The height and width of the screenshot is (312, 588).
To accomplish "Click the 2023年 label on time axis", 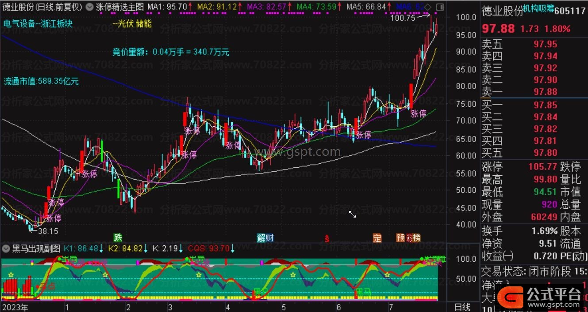I will click(15, 307).
